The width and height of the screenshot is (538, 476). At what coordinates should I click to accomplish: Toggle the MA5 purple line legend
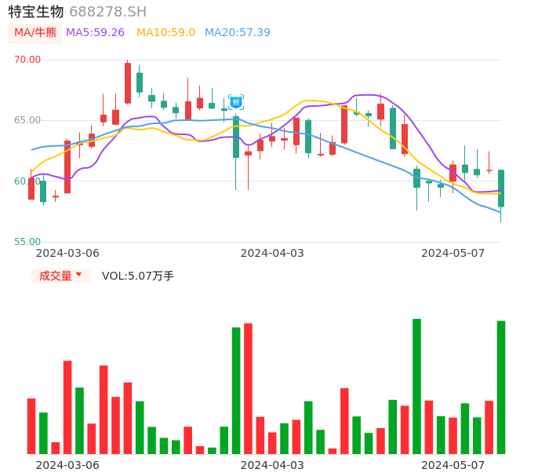click(x=95, y=33)
